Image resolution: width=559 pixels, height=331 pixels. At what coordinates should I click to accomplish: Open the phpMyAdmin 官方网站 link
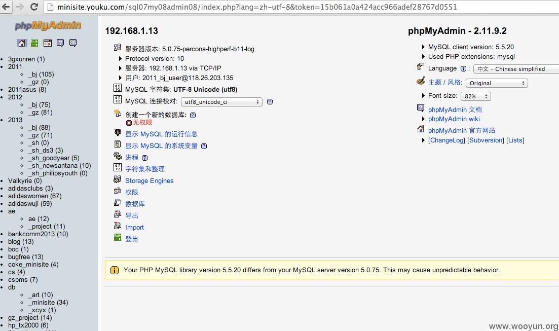[x=462, y=131]
